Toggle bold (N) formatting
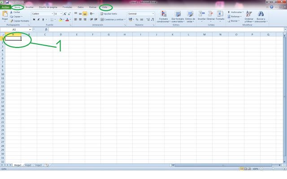Image resolution: width=287 pixels, height=179 pixels. pos(34,20)
